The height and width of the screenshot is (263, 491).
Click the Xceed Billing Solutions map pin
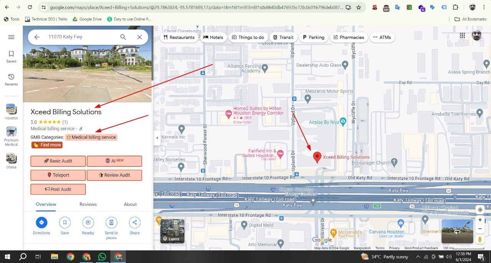(x=317, y=157)
